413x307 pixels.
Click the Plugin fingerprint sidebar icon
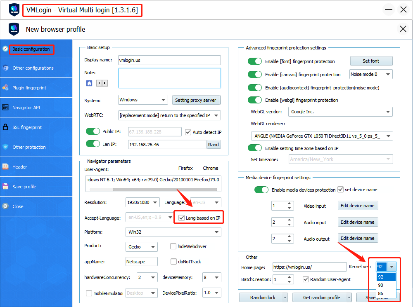tap(5, 88)
